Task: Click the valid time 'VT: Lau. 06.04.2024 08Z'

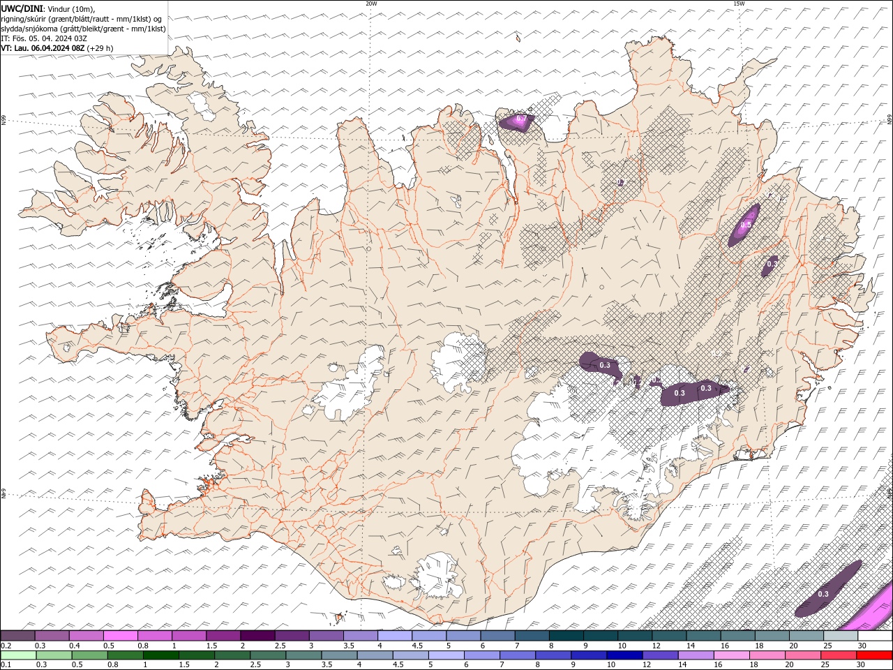Action: 43,48
